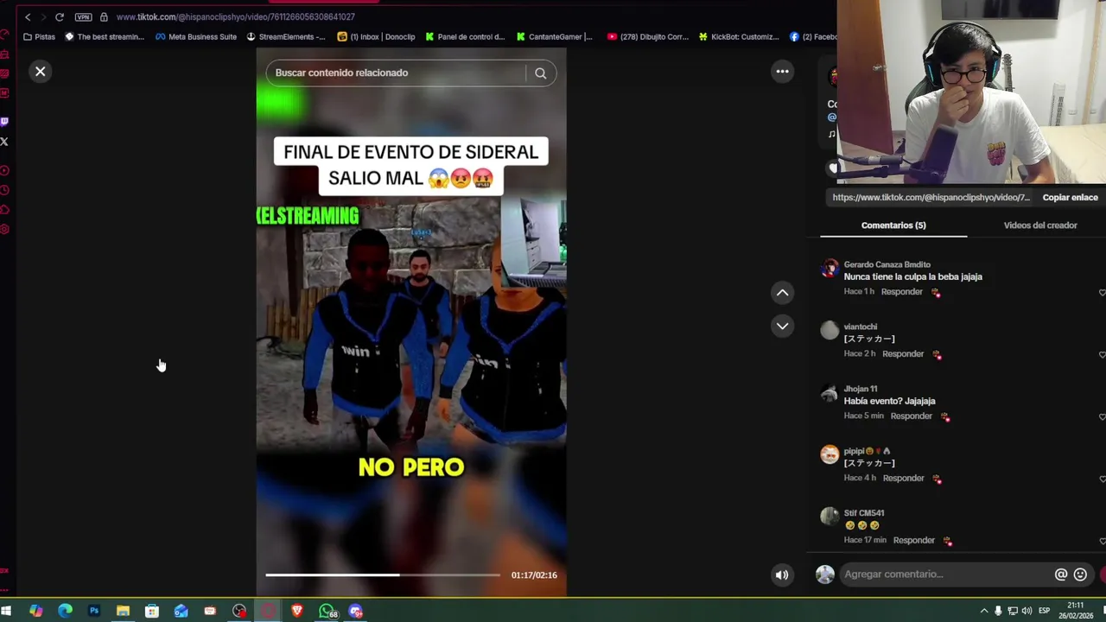Viewport: 1106px width, 622px height.
Task: Click the gift icon on pipipi's comment
Action: [938, 479]
